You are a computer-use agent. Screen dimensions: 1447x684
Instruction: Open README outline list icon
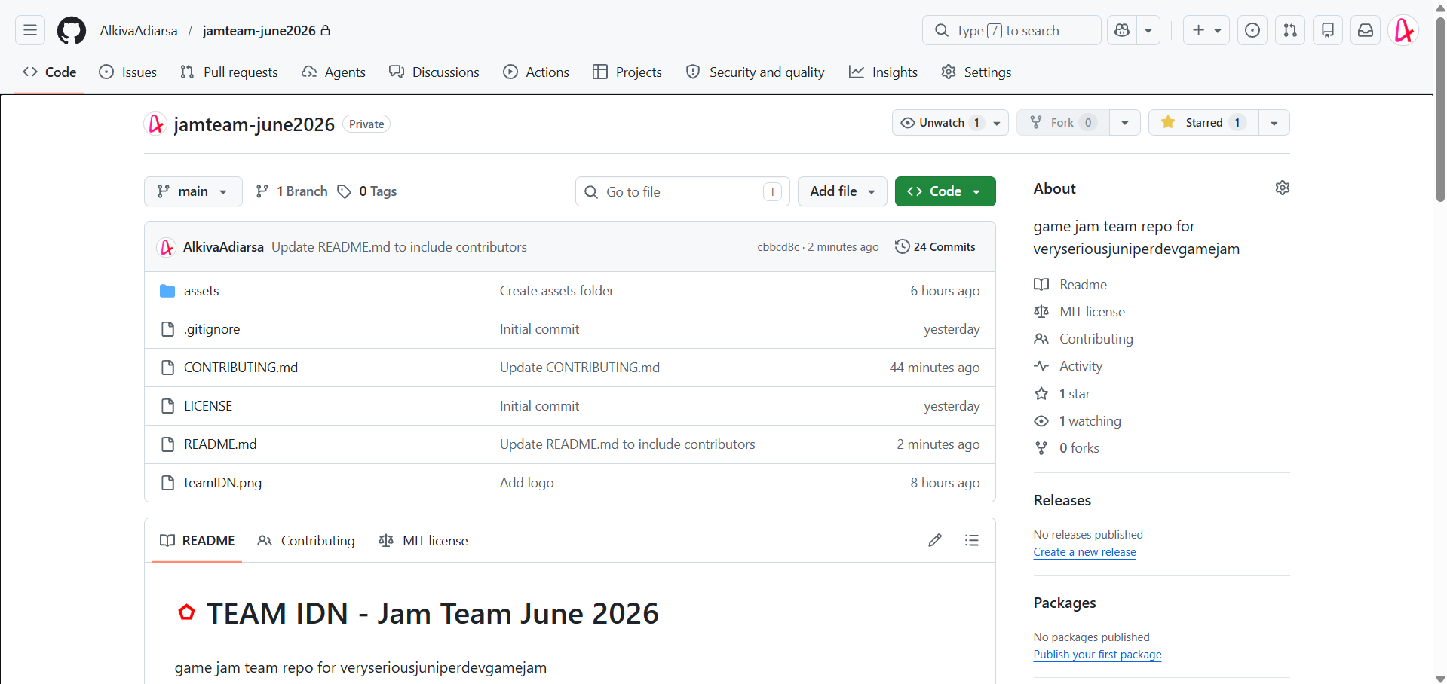[972, 540]
